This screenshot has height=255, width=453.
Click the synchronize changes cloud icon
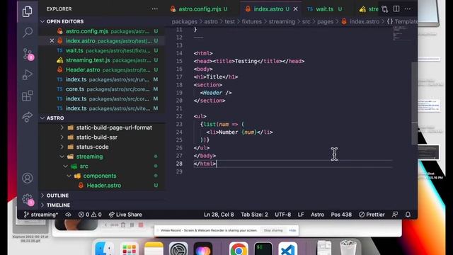[x=68, y=215]
